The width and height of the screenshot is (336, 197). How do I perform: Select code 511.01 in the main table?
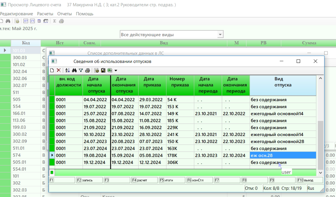pos(26,148)
